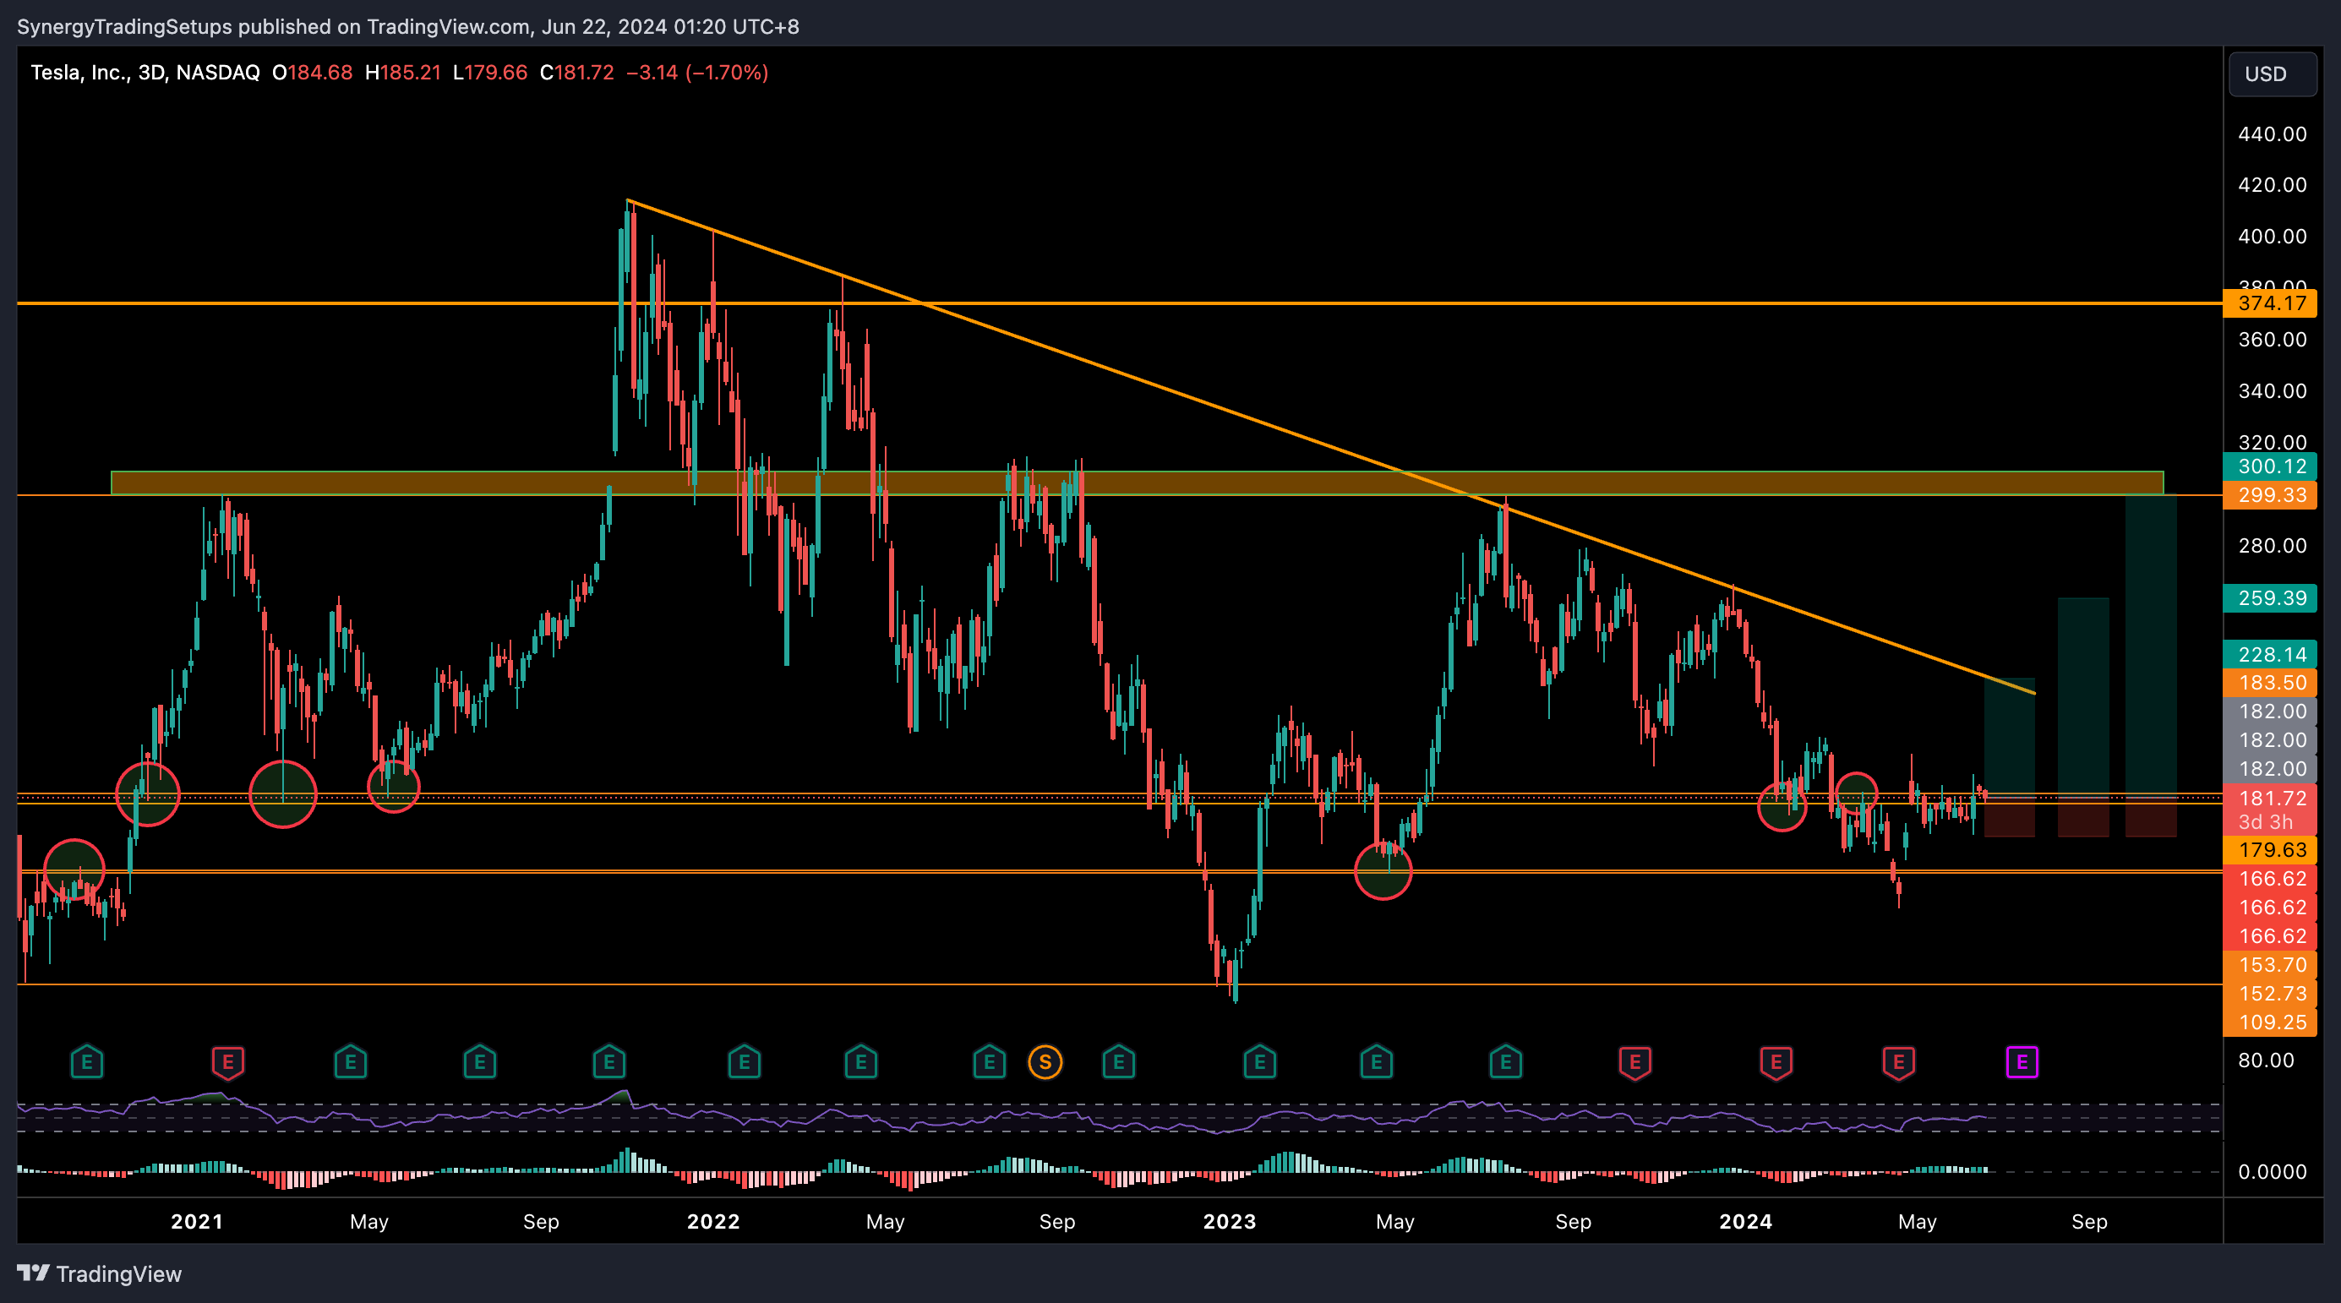Click the −3.14 (−1.70%) change value

point(697,73)
